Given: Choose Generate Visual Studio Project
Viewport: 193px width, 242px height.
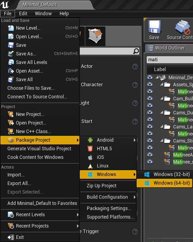Looking at the screenshot, I should click(40, 149).
